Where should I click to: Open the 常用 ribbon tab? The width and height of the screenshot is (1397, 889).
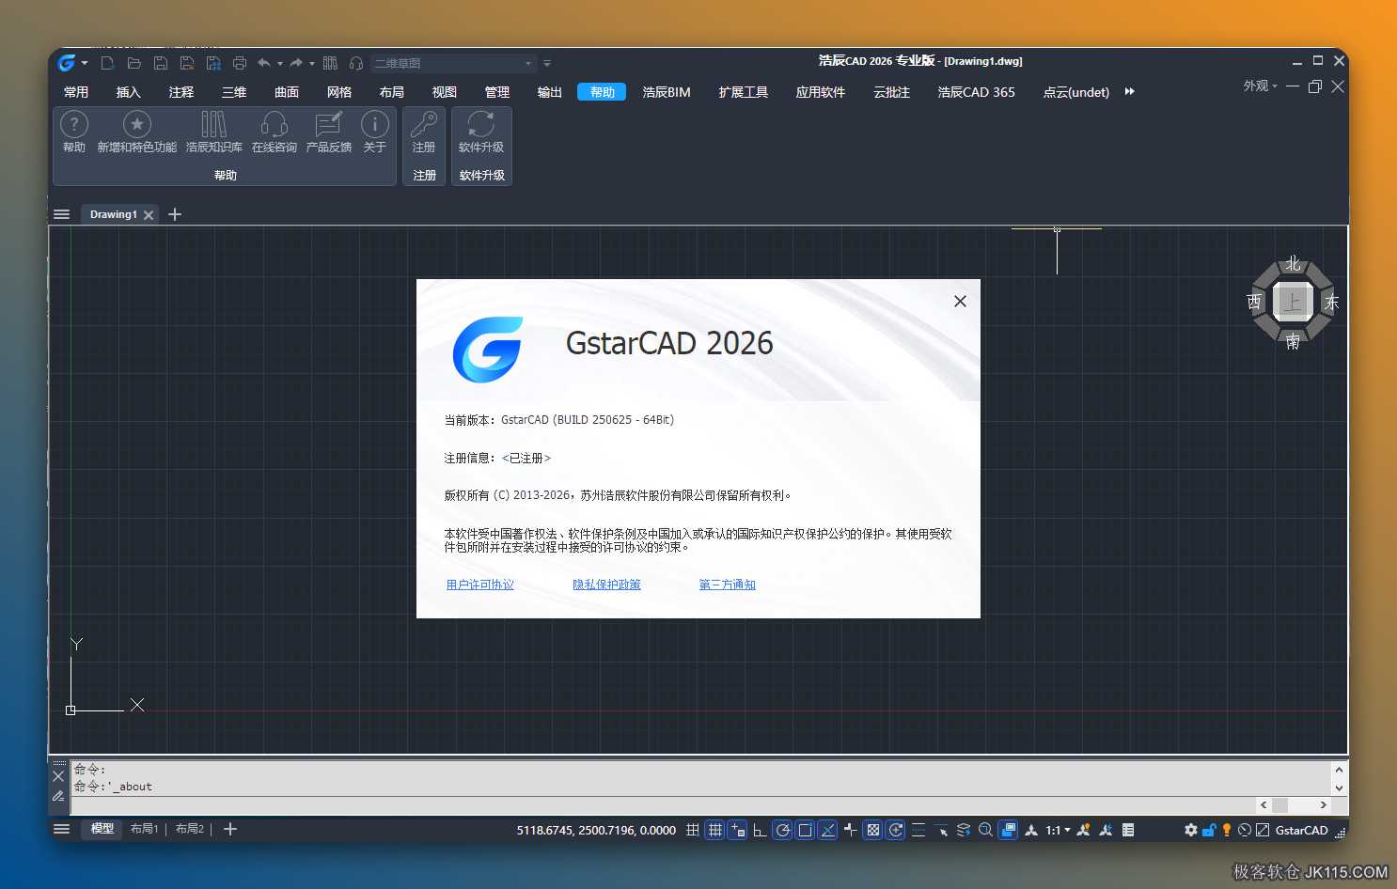[x=76, y=92]
